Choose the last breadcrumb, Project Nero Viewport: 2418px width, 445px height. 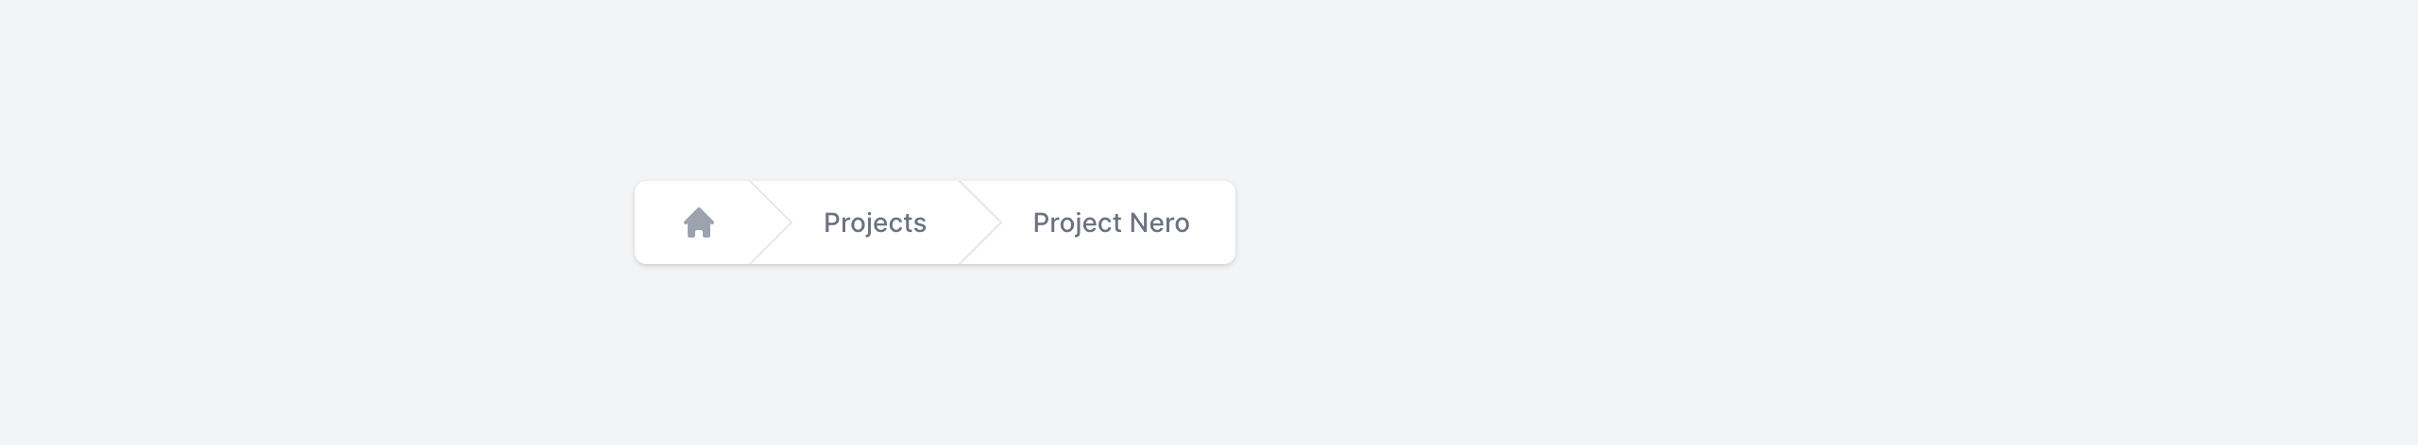coord(1111,222)
